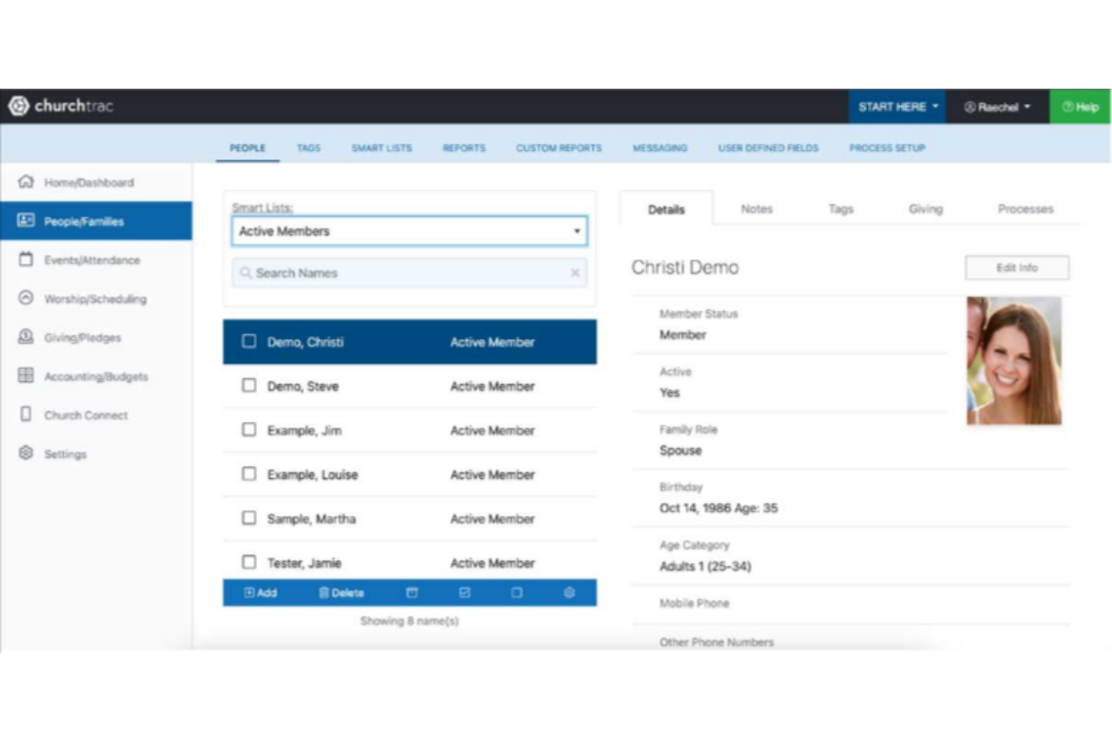Click the gear icon in list toolbar

pyautogui.click(x=570, y=592)
